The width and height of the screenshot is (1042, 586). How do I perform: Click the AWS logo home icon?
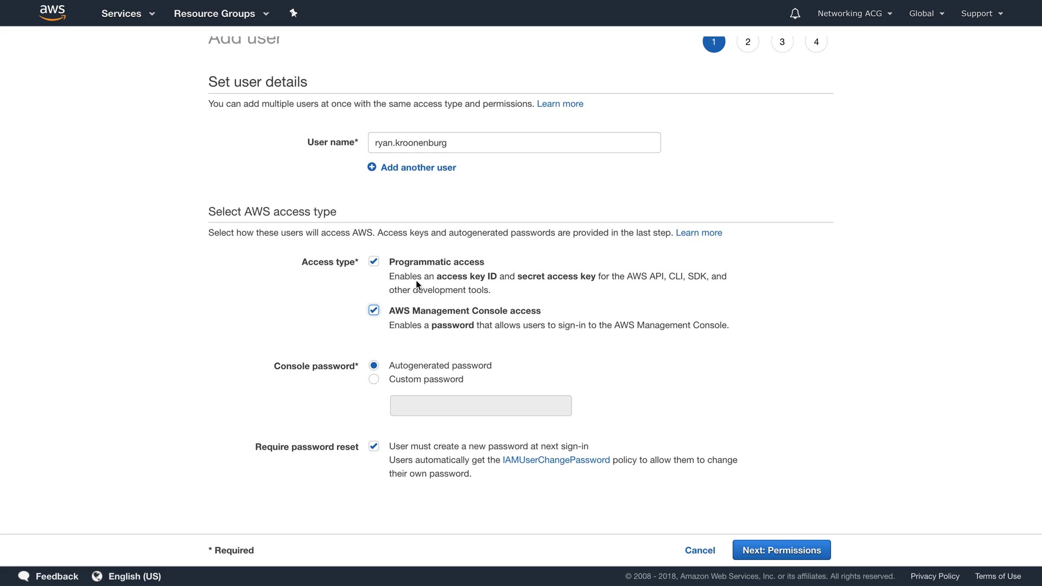pyautogui.click(x=53, y=13)
